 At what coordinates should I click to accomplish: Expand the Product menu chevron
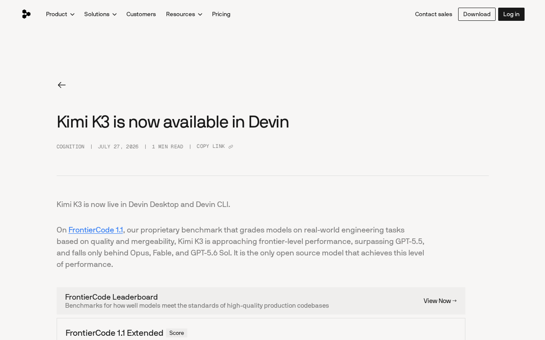pos(72,14)
